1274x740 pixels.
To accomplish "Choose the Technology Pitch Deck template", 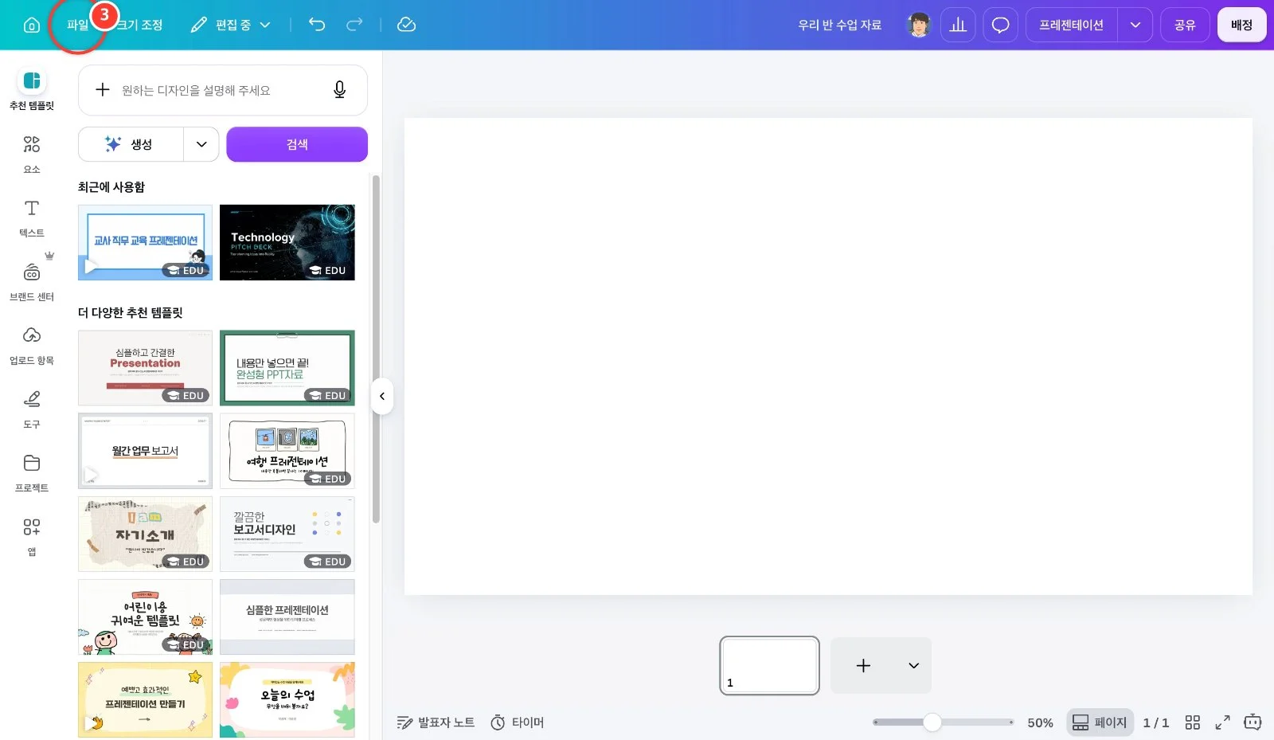I will (x=287, y=242).
